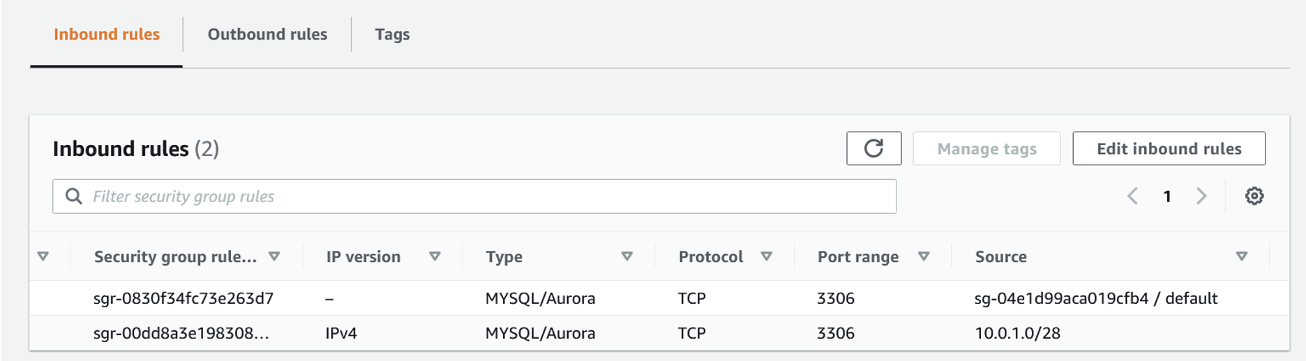
Task: Sort by Protocol column arrow
Action: [766, 256]
